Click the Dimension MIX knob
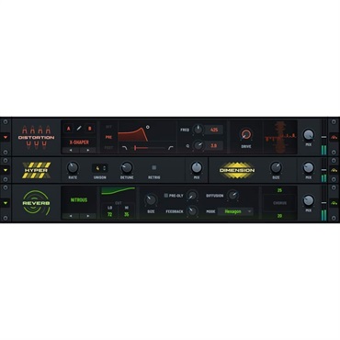The width and height of the screenshot is (340, 340). [309, 167]
